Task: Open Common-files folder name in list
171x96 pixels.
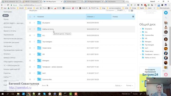Action: pyautogui.click(x=47, y=79)
